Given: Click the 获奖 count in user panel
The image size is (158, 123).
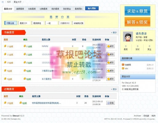Looking at the screenshot, I should [x=137, y=48].
